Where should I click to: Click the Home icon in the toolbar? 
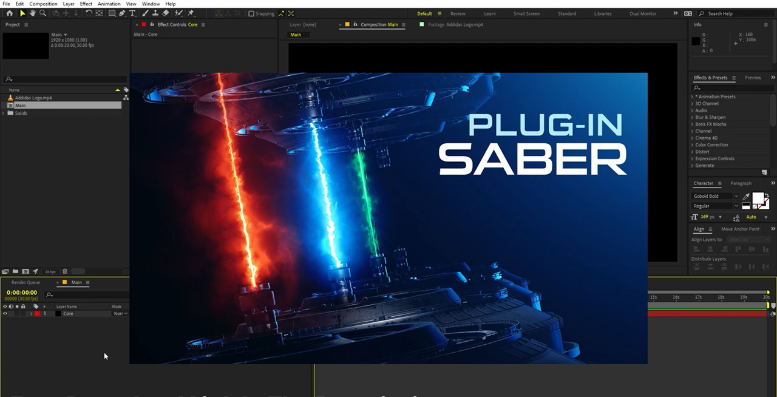tap(9, 13)
